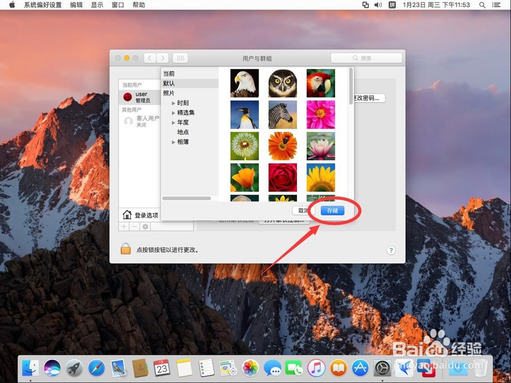Open the 窗口 menu

[x=118, y=5]
